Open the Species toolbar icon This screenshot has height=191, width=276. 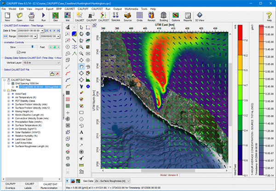tap(115, 17)
